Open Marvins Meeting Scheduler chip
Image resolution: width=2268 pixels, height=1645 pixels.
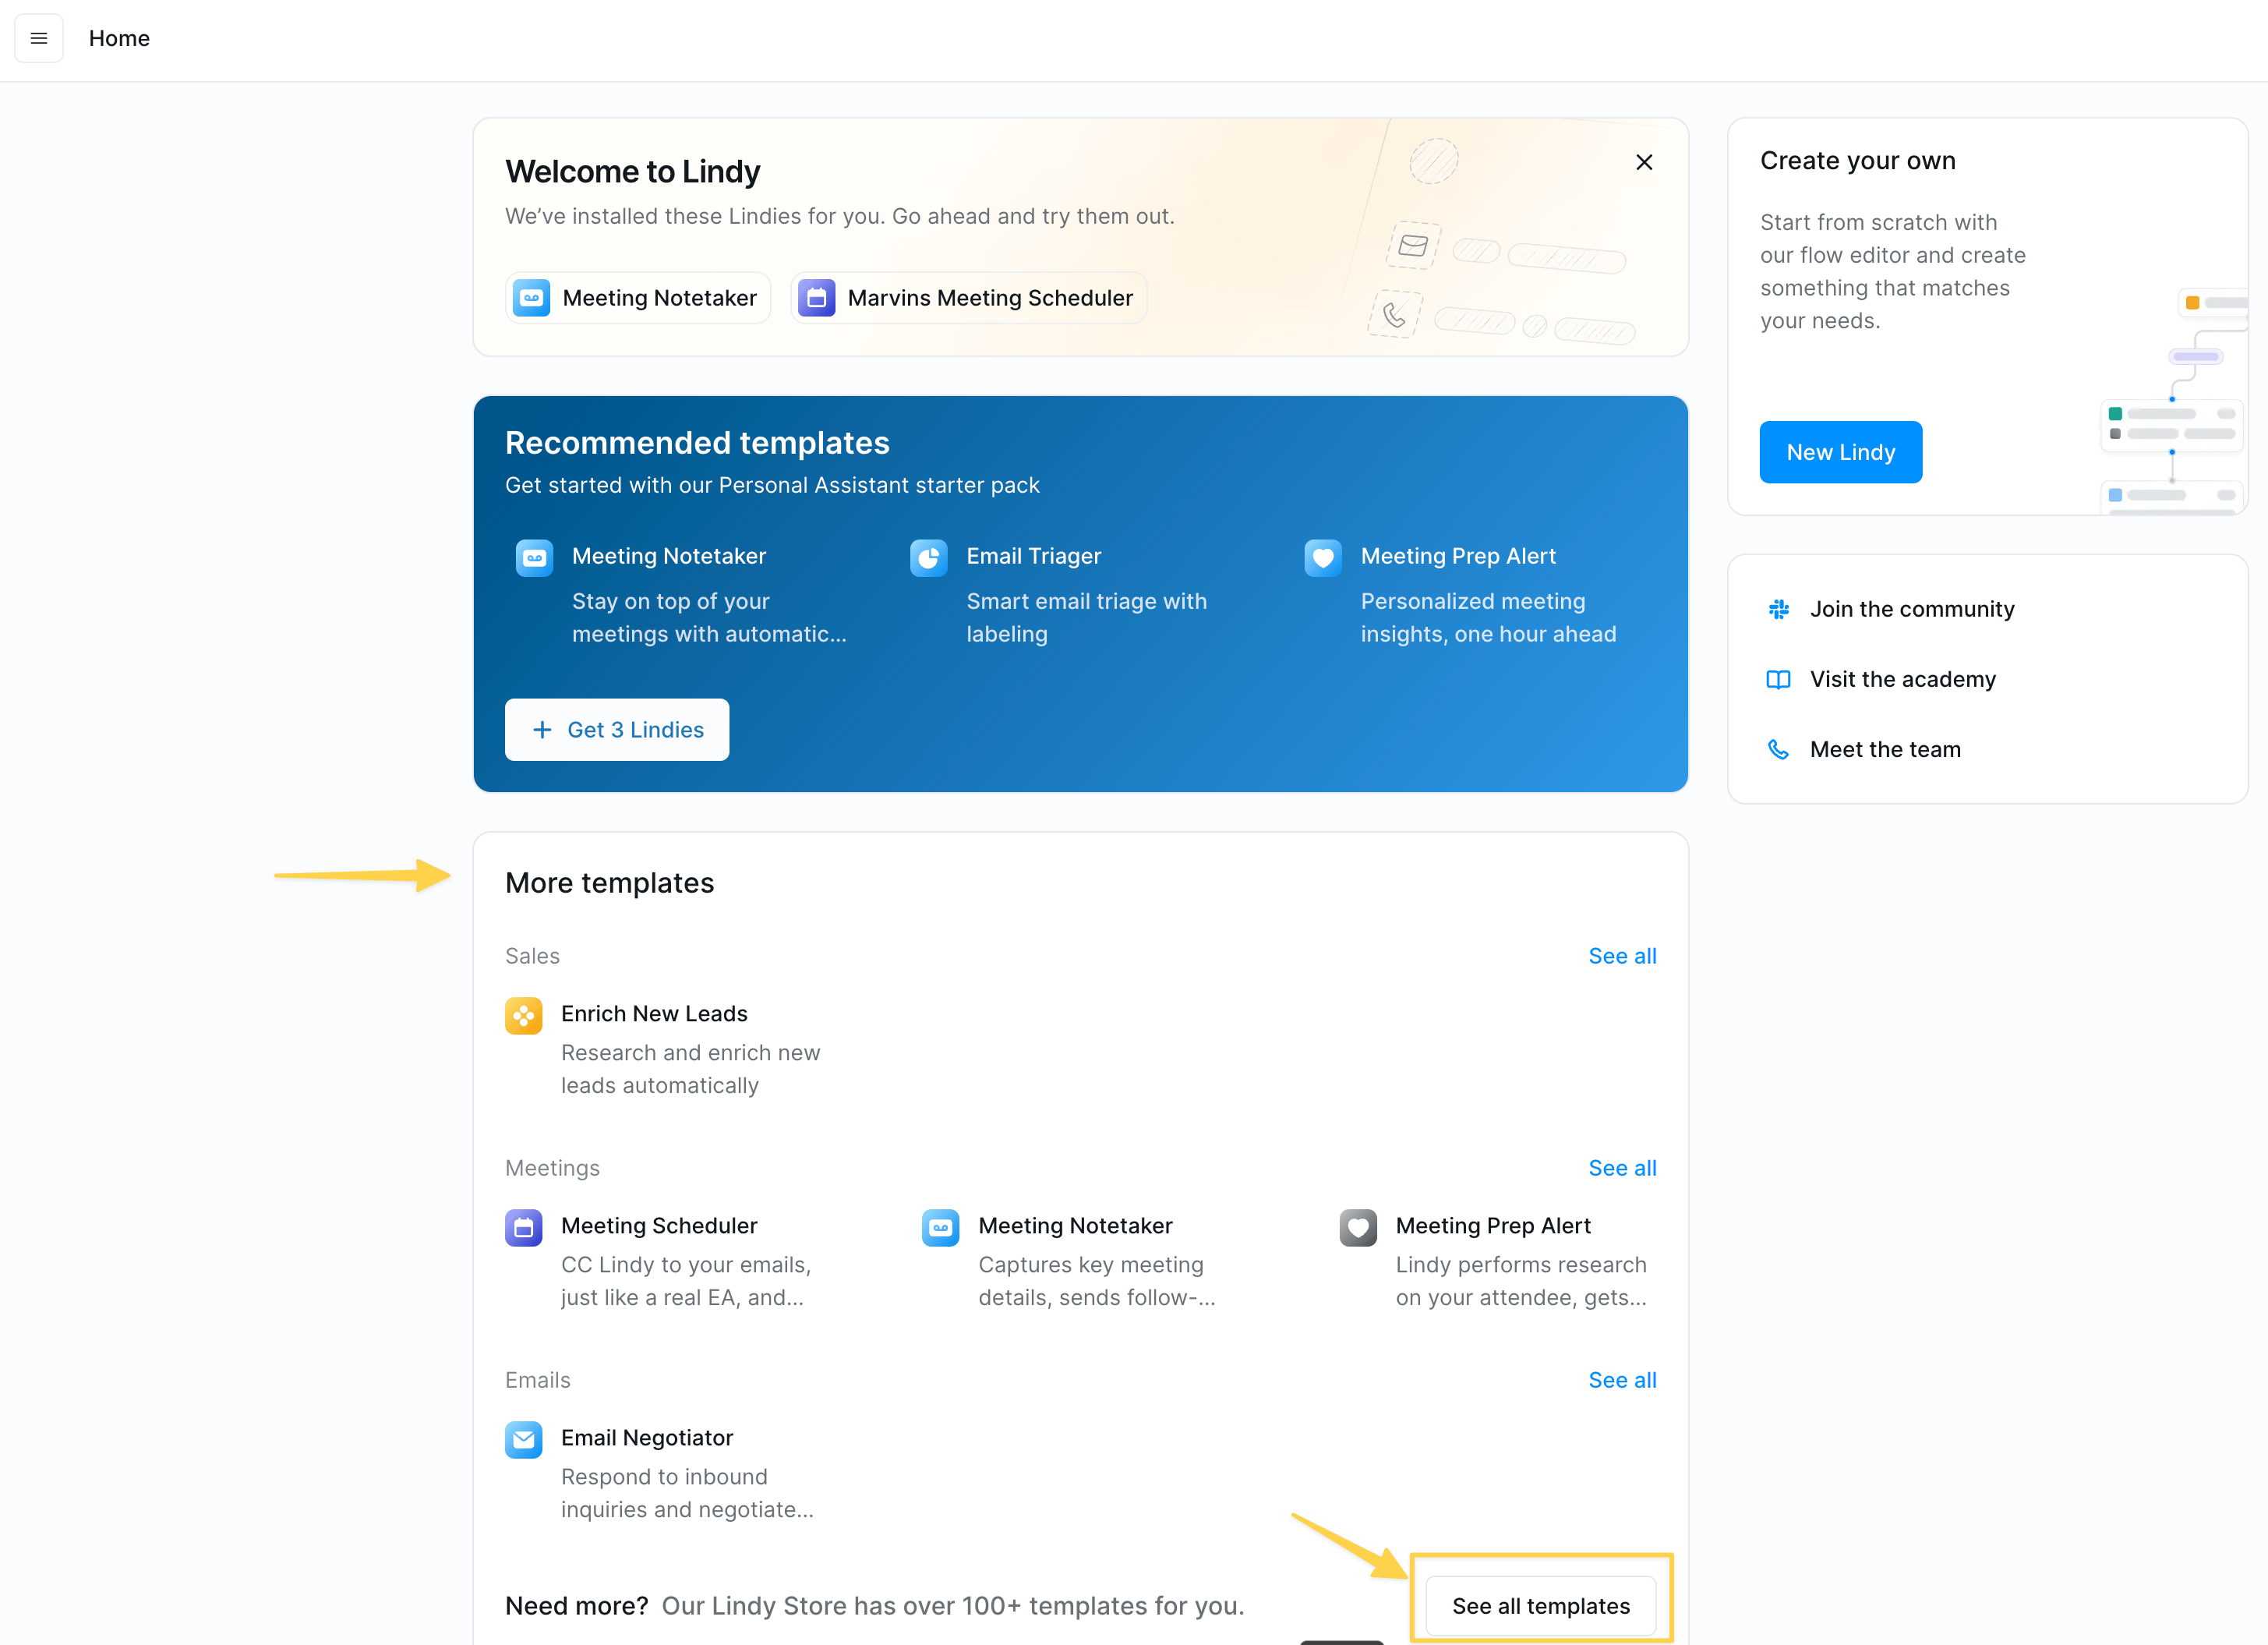[968, 298]
